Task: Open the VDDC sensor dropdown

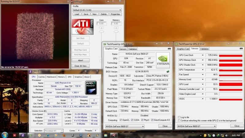Action: pyautogui.click(x=202, y=99)
